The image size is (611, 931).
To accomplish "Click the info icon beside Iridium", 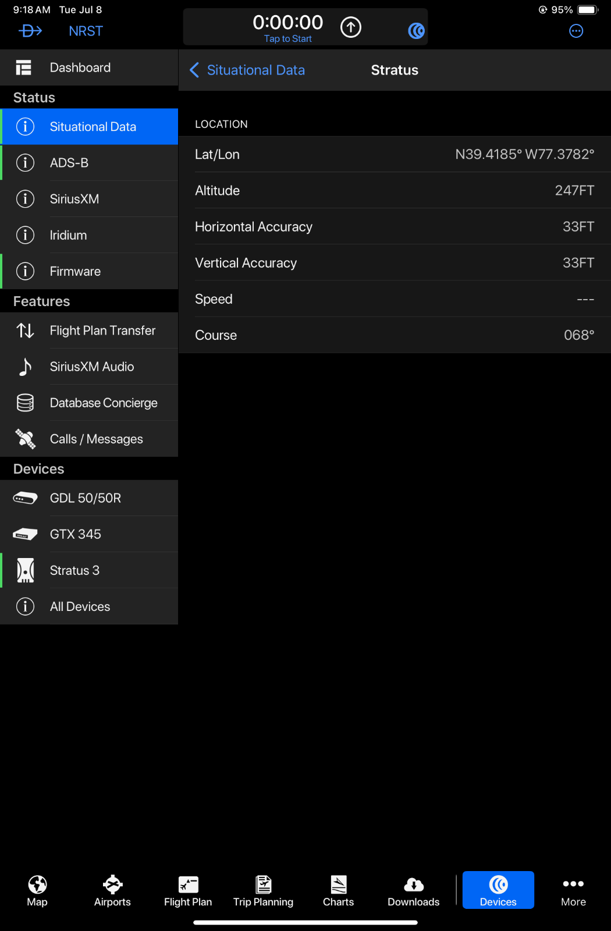I will [25, 235].
